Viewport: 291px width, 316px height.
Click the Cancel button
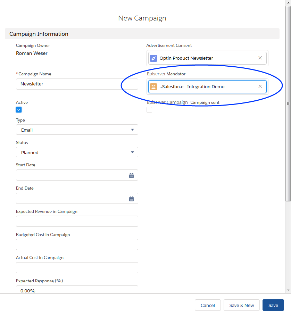tap(208, 305)
